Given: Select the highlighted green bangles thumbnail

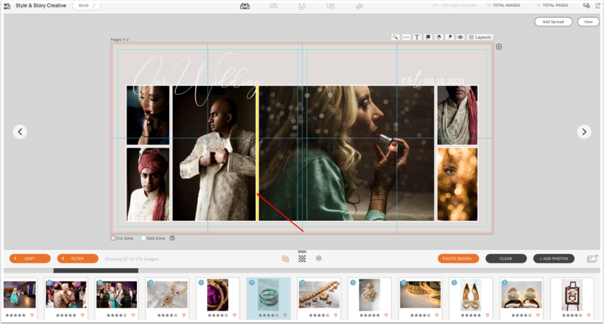Looking at the screenshot, I should pos(268,295).
